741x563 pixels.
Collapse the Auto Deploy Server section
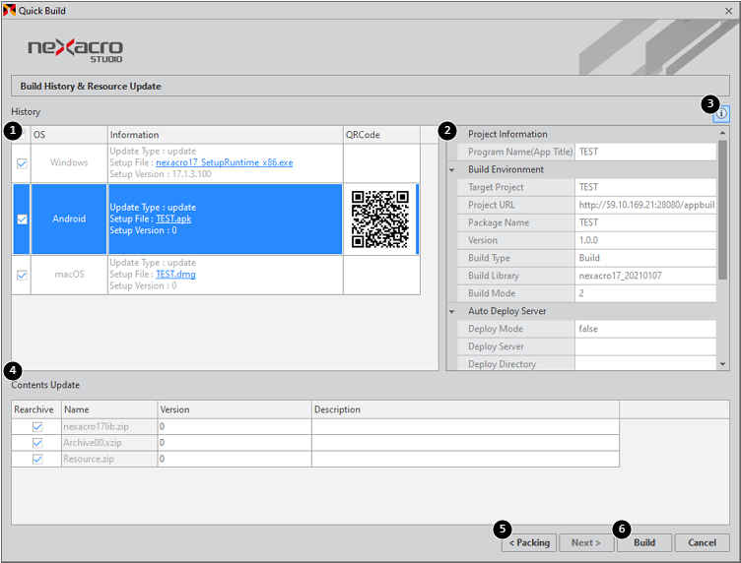coord(452,311)
